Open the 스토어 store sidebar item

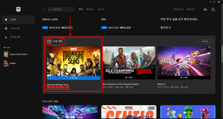[18, 20]
